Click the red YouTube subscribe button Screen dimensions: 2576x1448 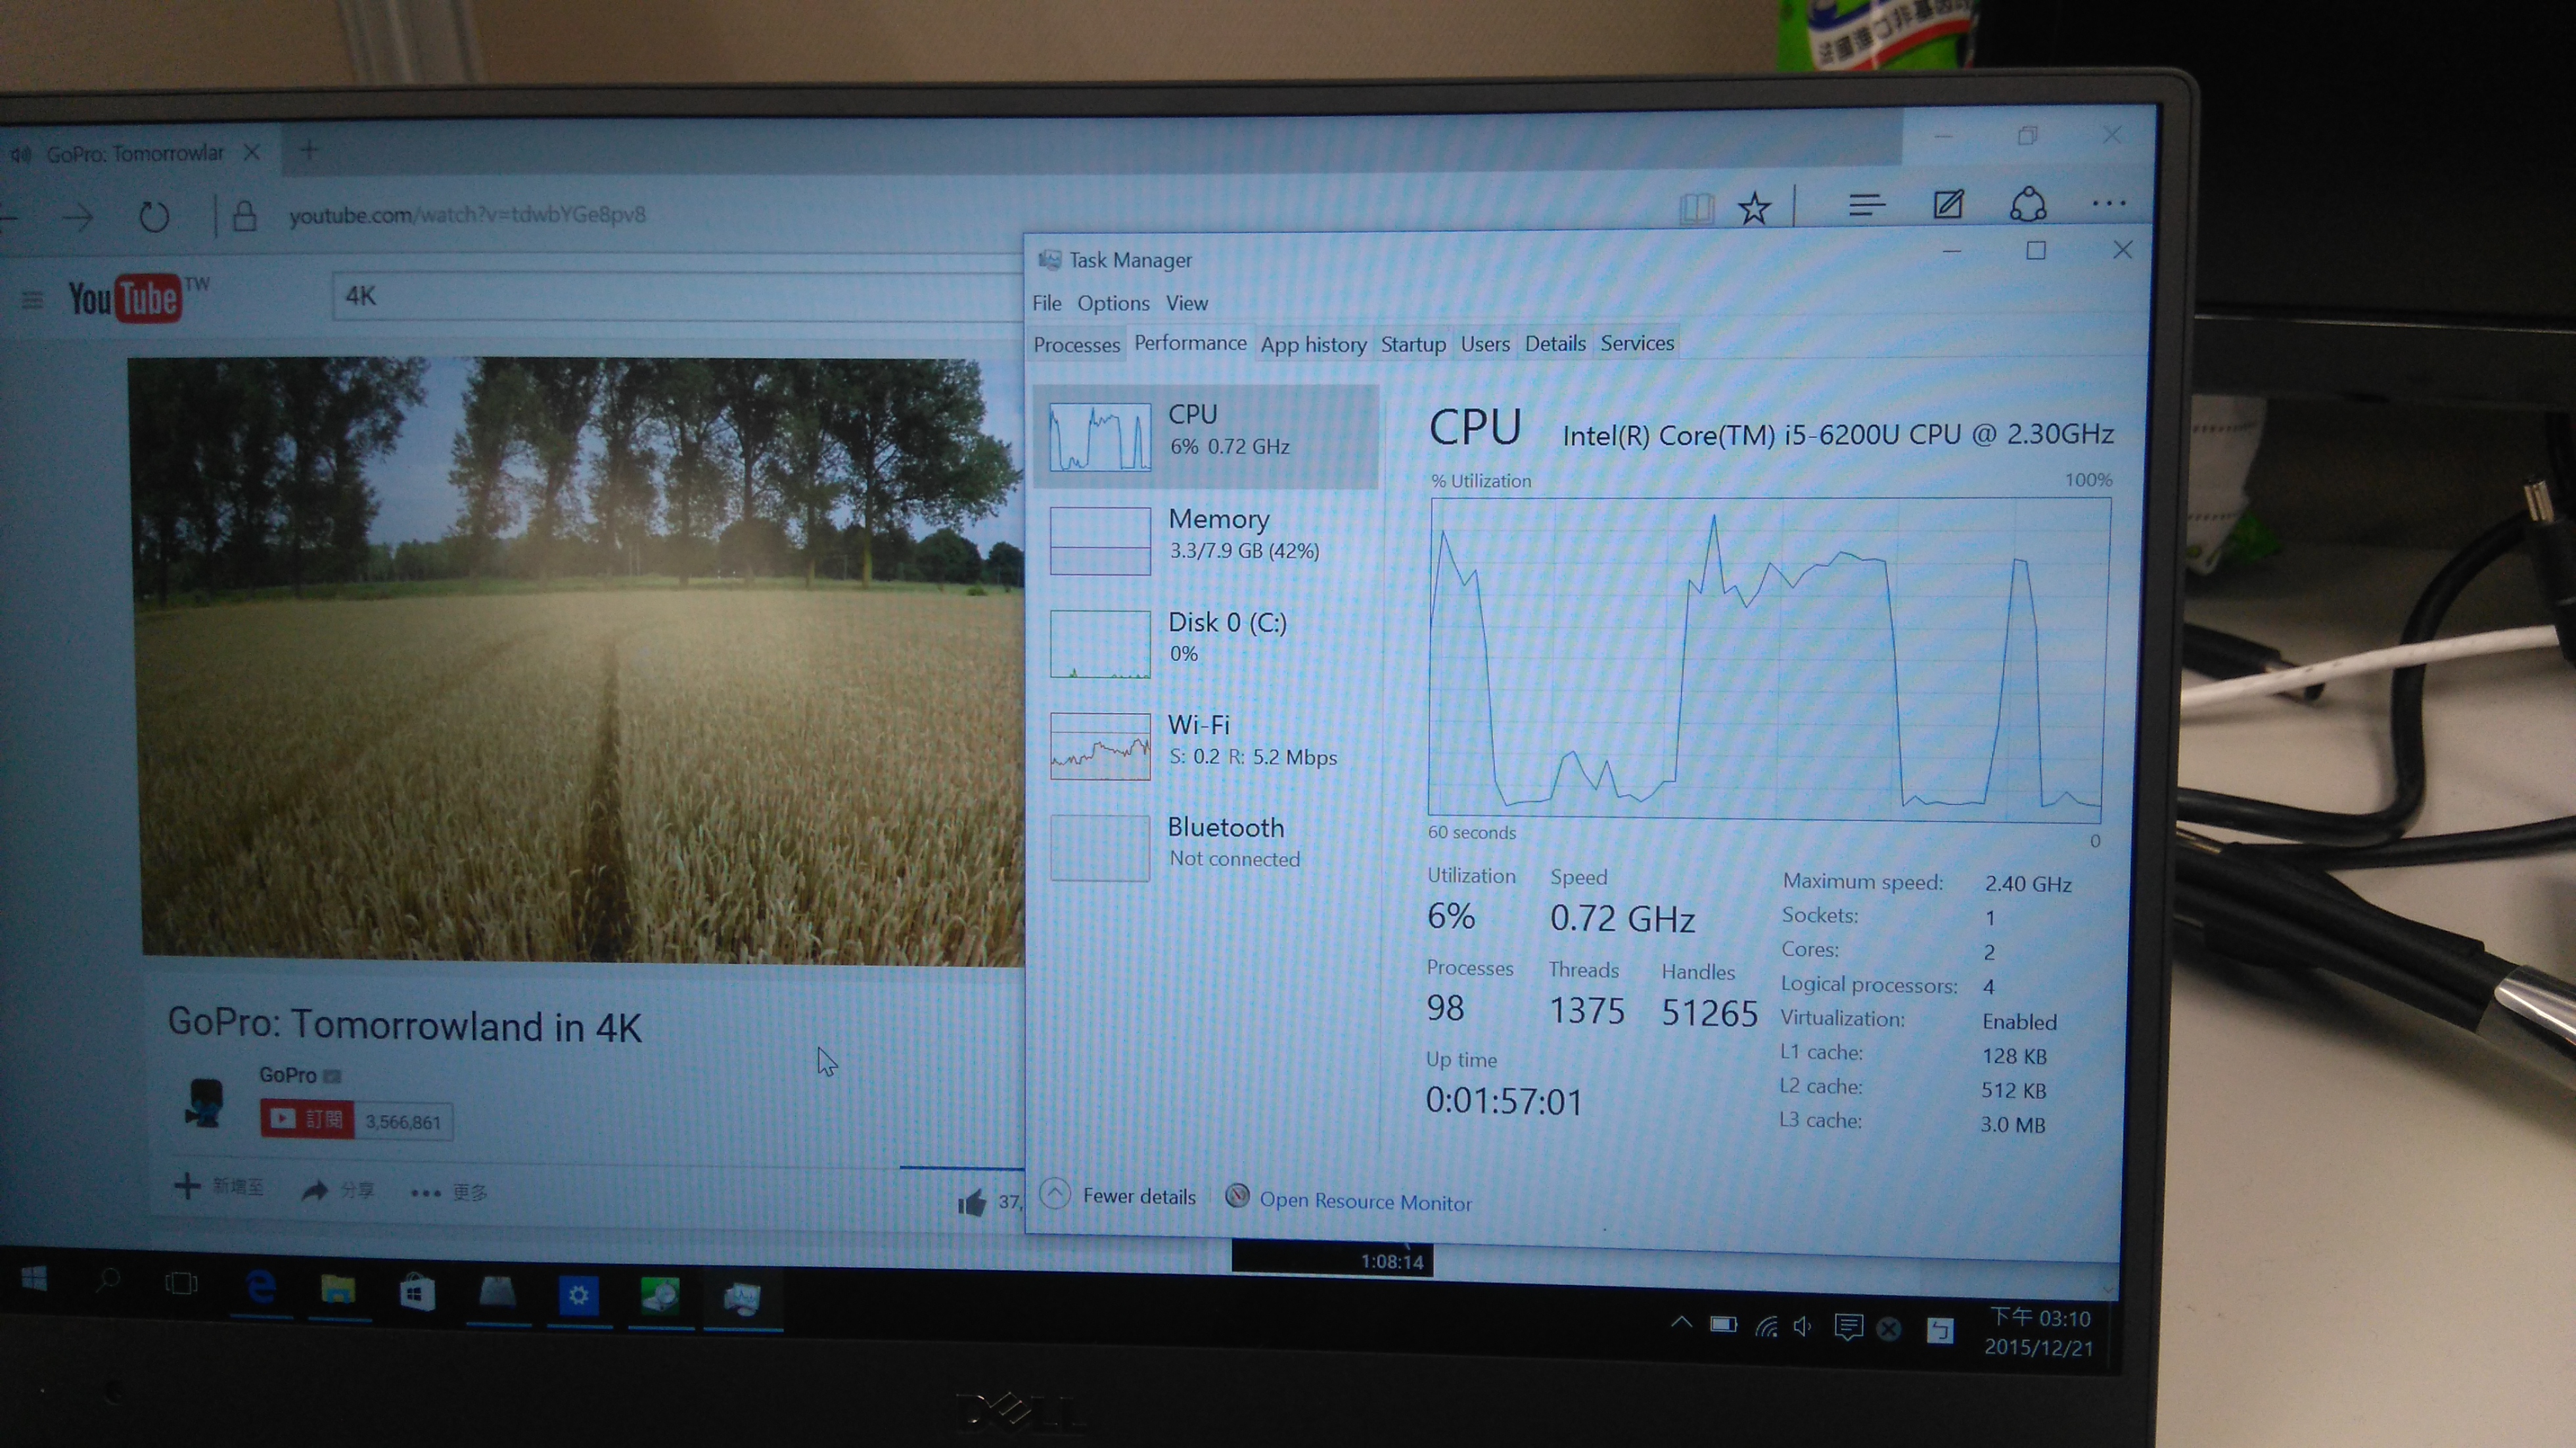[307, 1119]
